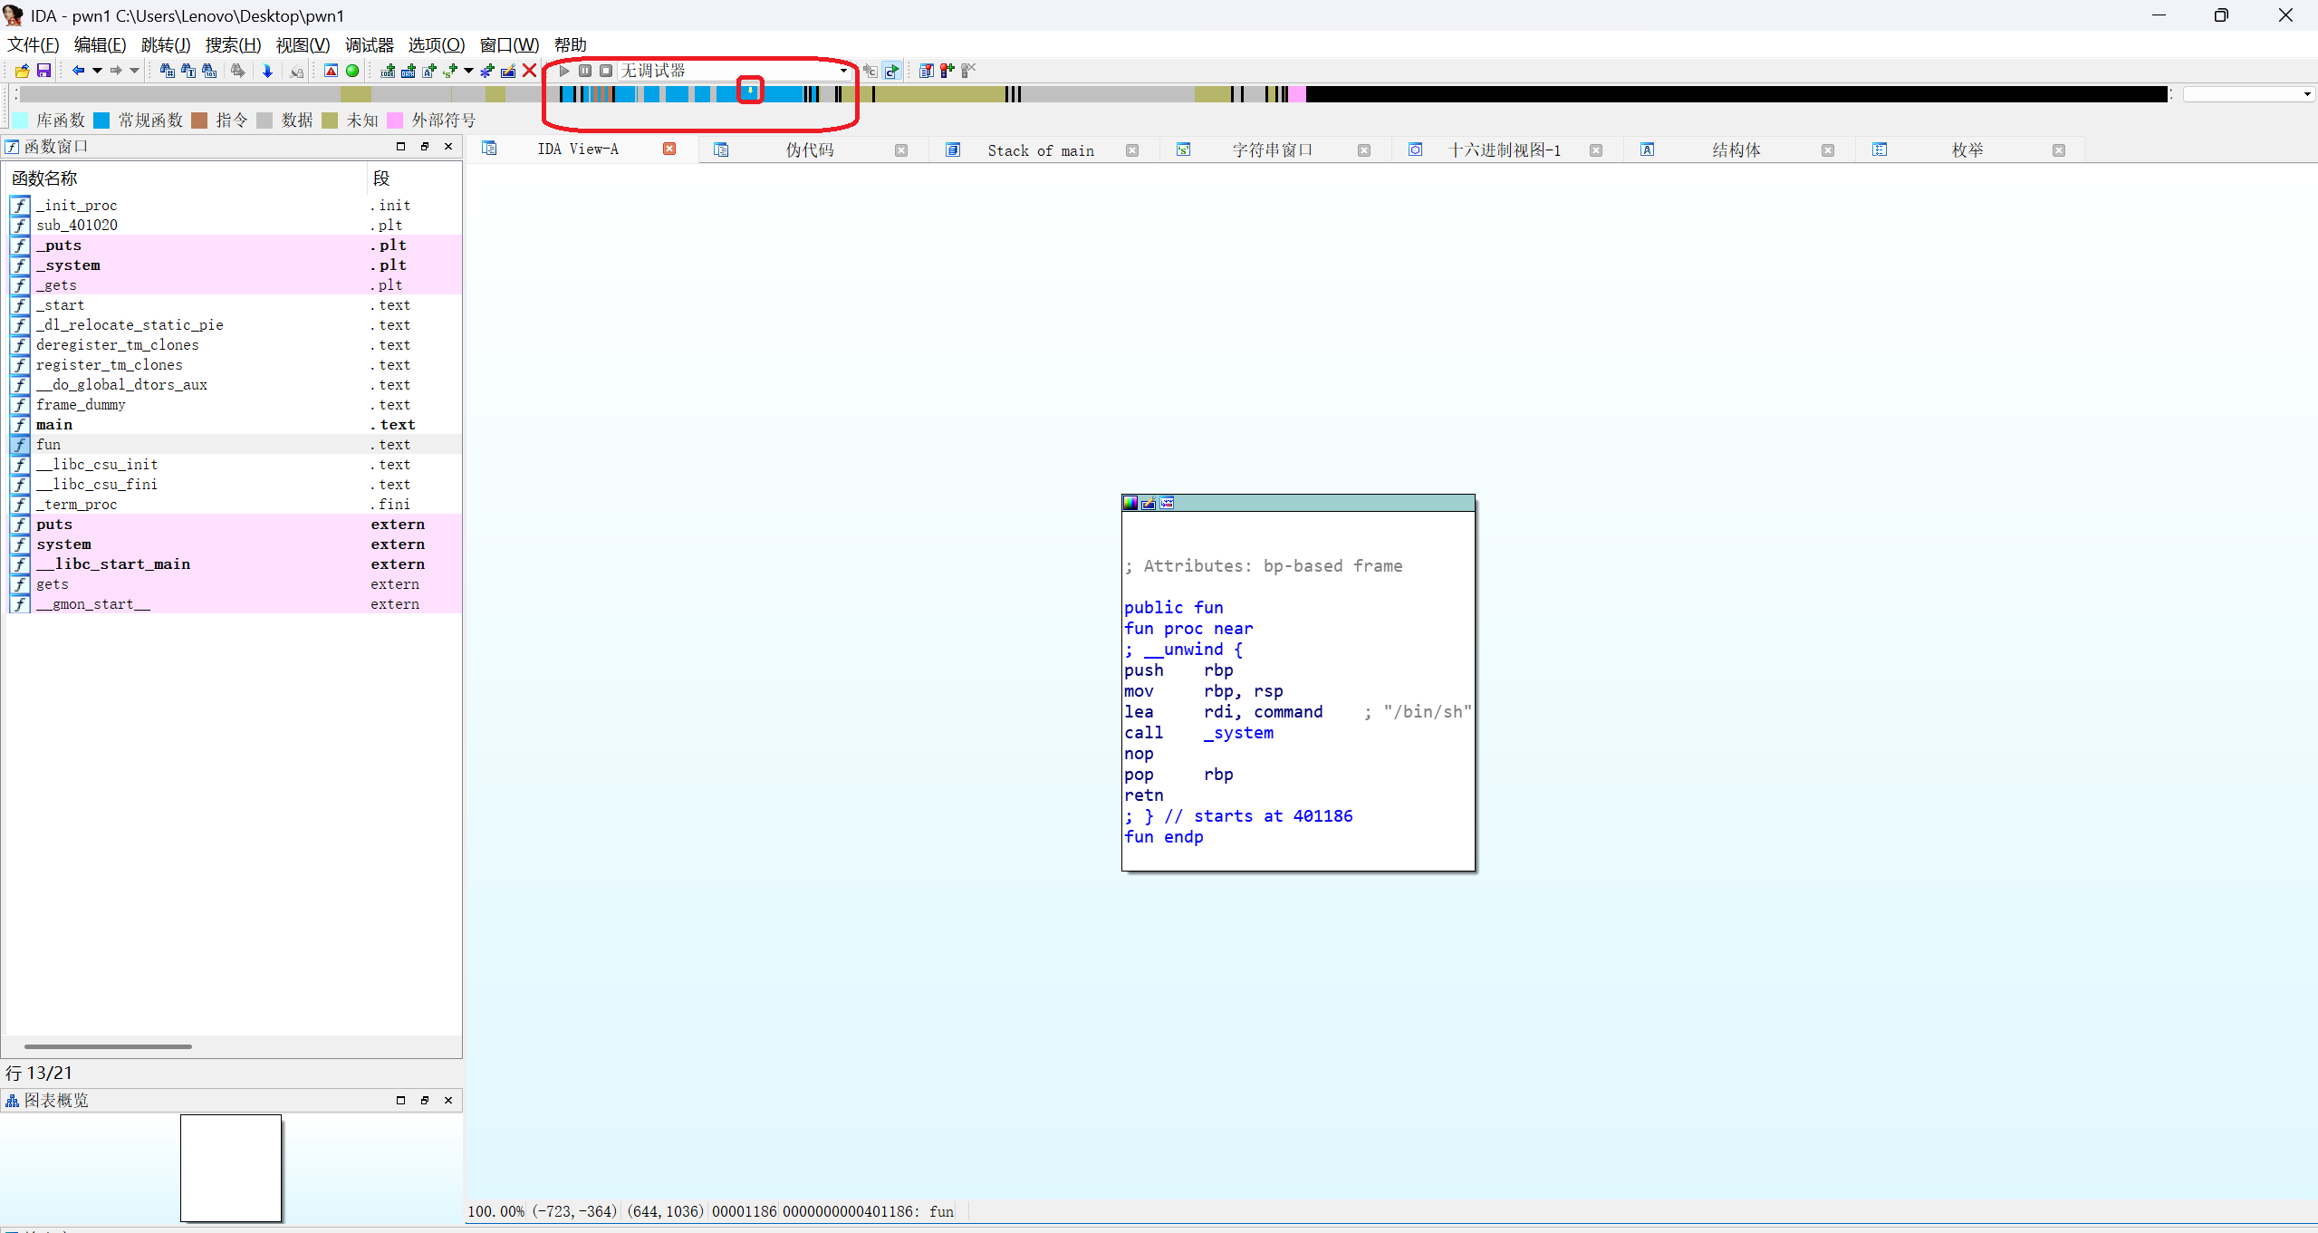Click the red X delete icon
2318x1233 pixels.
(530, 71)
